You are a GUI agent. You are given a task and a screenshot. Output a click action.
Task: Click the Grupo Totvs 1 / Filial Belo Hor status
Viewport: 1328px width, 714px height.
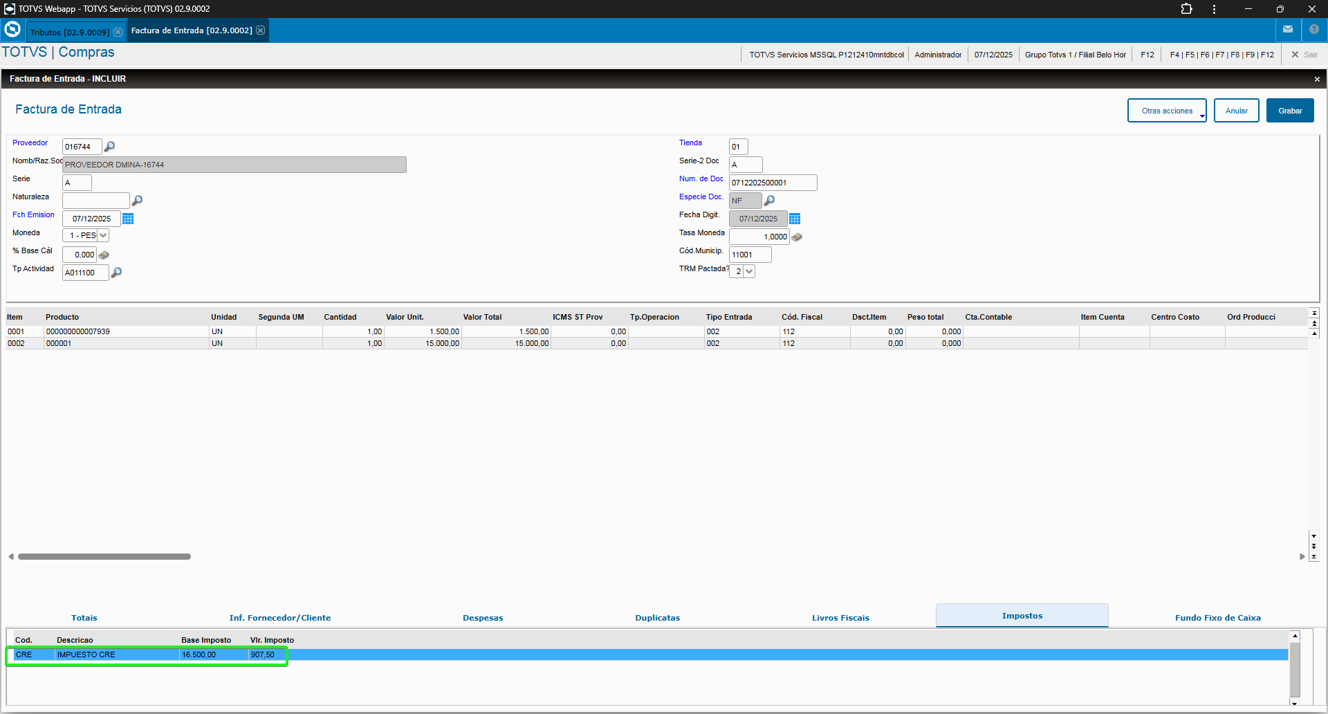click(1075, 55)
